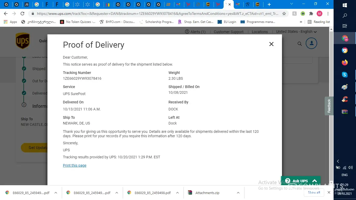Open the Windows Start menu
The height and width of the screenshot is (200, 356).
pos(345,5)
